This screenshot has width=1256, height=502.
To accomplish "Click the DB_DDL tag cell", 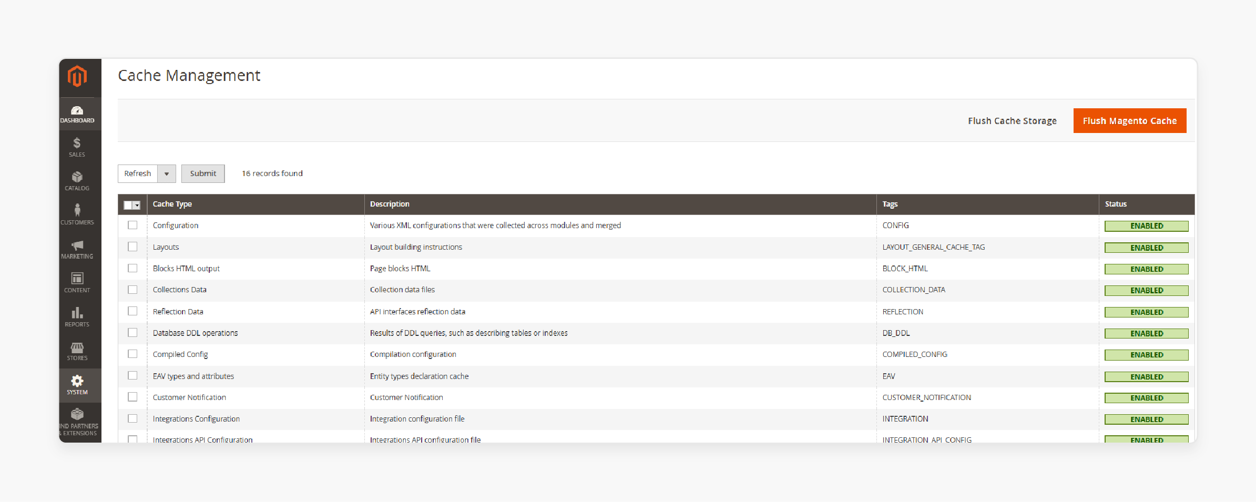I will click(896, 333).
